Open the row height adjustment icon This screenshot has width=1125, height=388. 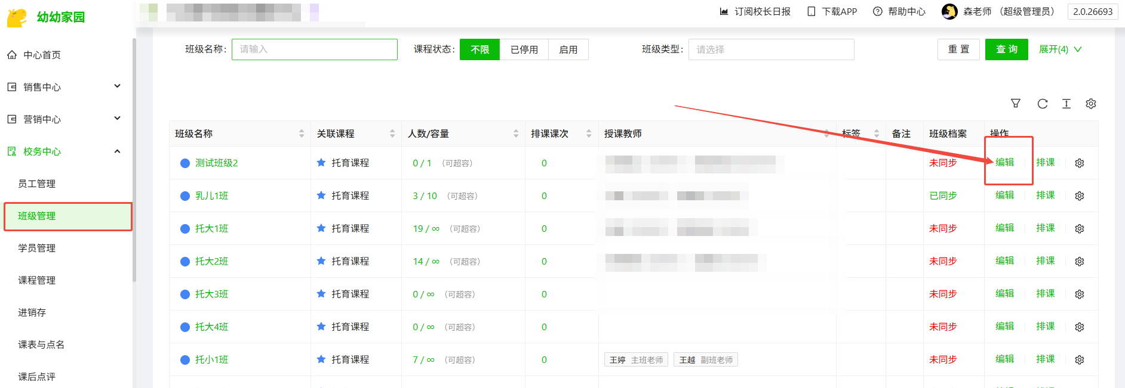point(1066,104)
